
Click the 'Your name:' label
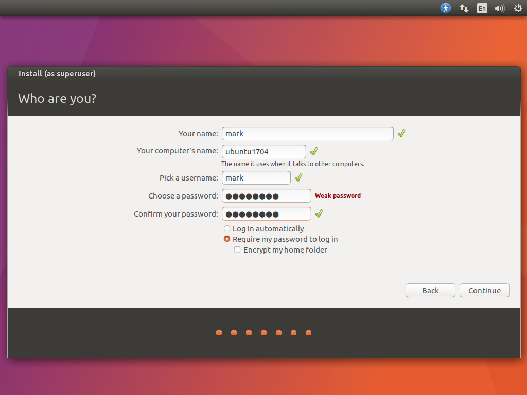[198, 134]
